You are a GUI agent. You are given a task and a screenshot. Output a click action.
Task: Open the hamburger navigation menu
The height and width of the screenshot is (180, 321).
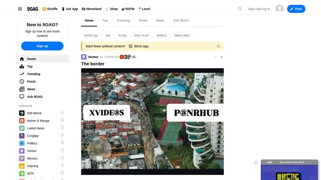[x=20, y=9]
